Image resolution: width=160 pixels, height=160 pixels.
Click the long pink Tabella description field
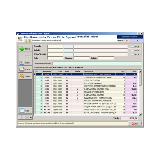tap(101, 50)
